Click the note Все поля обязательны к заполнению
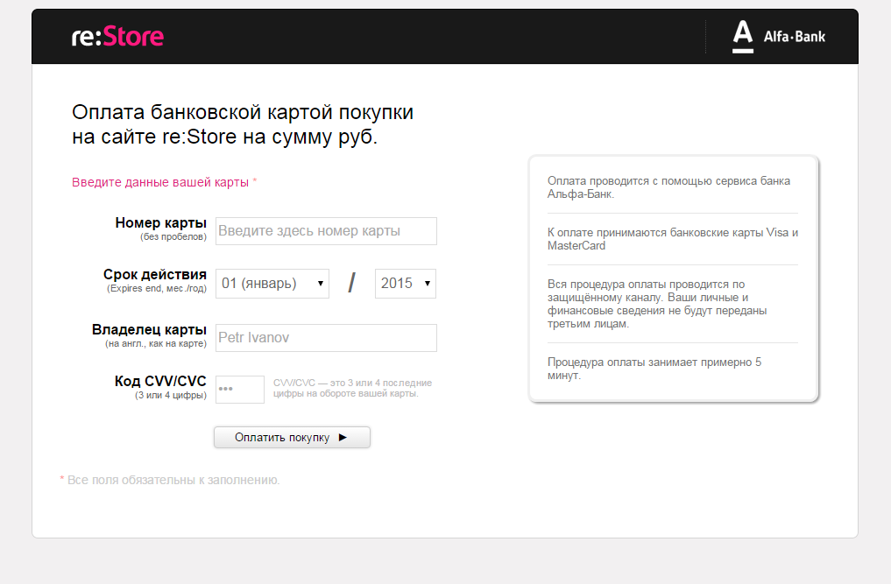Image resolution: width=891 pixels, height=584 pixels. click(170, 480)
